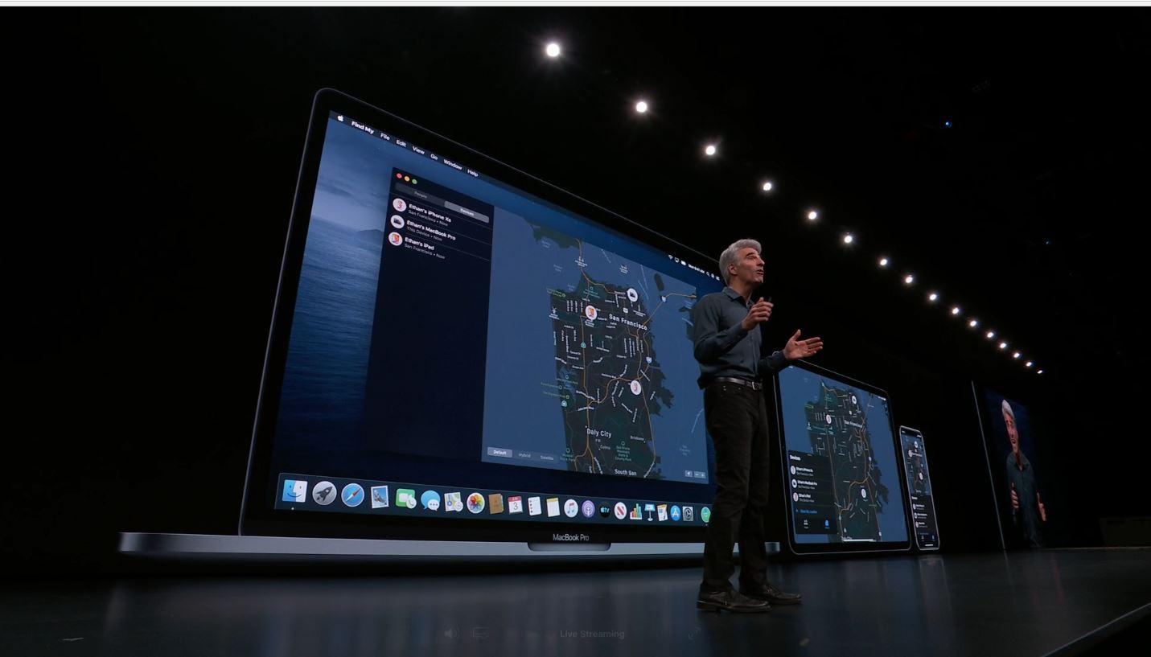The height and width of the screenshot is (657, 1151).
Task: Open News icon in the Dock
Action: [x=619, y=511]
